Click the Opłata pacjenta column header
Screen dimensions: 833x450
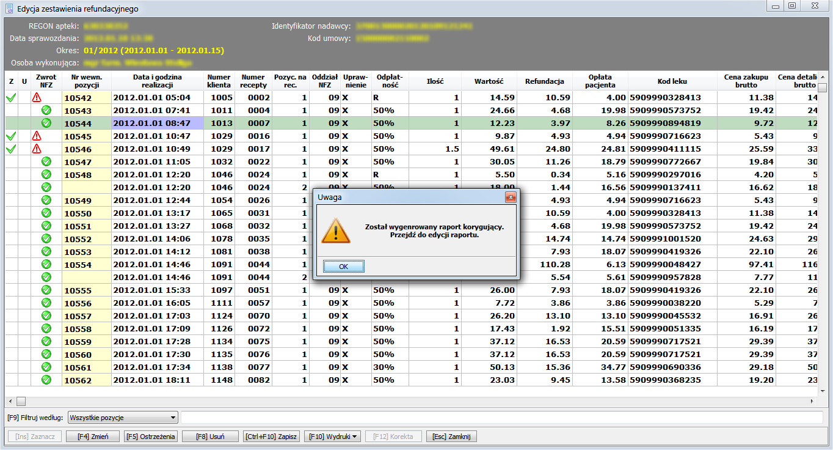(600, 81)
